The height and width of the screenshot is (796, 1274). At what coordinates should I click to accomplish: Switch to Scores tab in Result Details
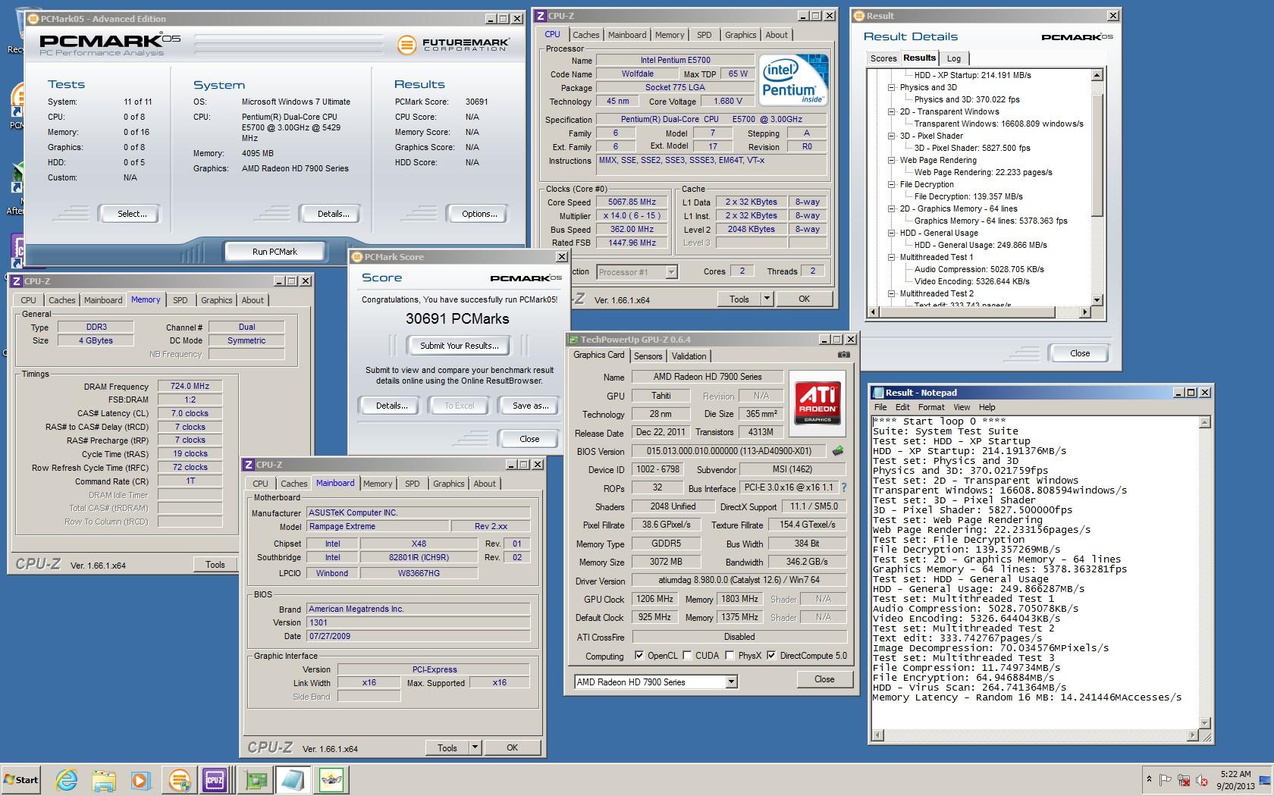[x=883, y=58]
